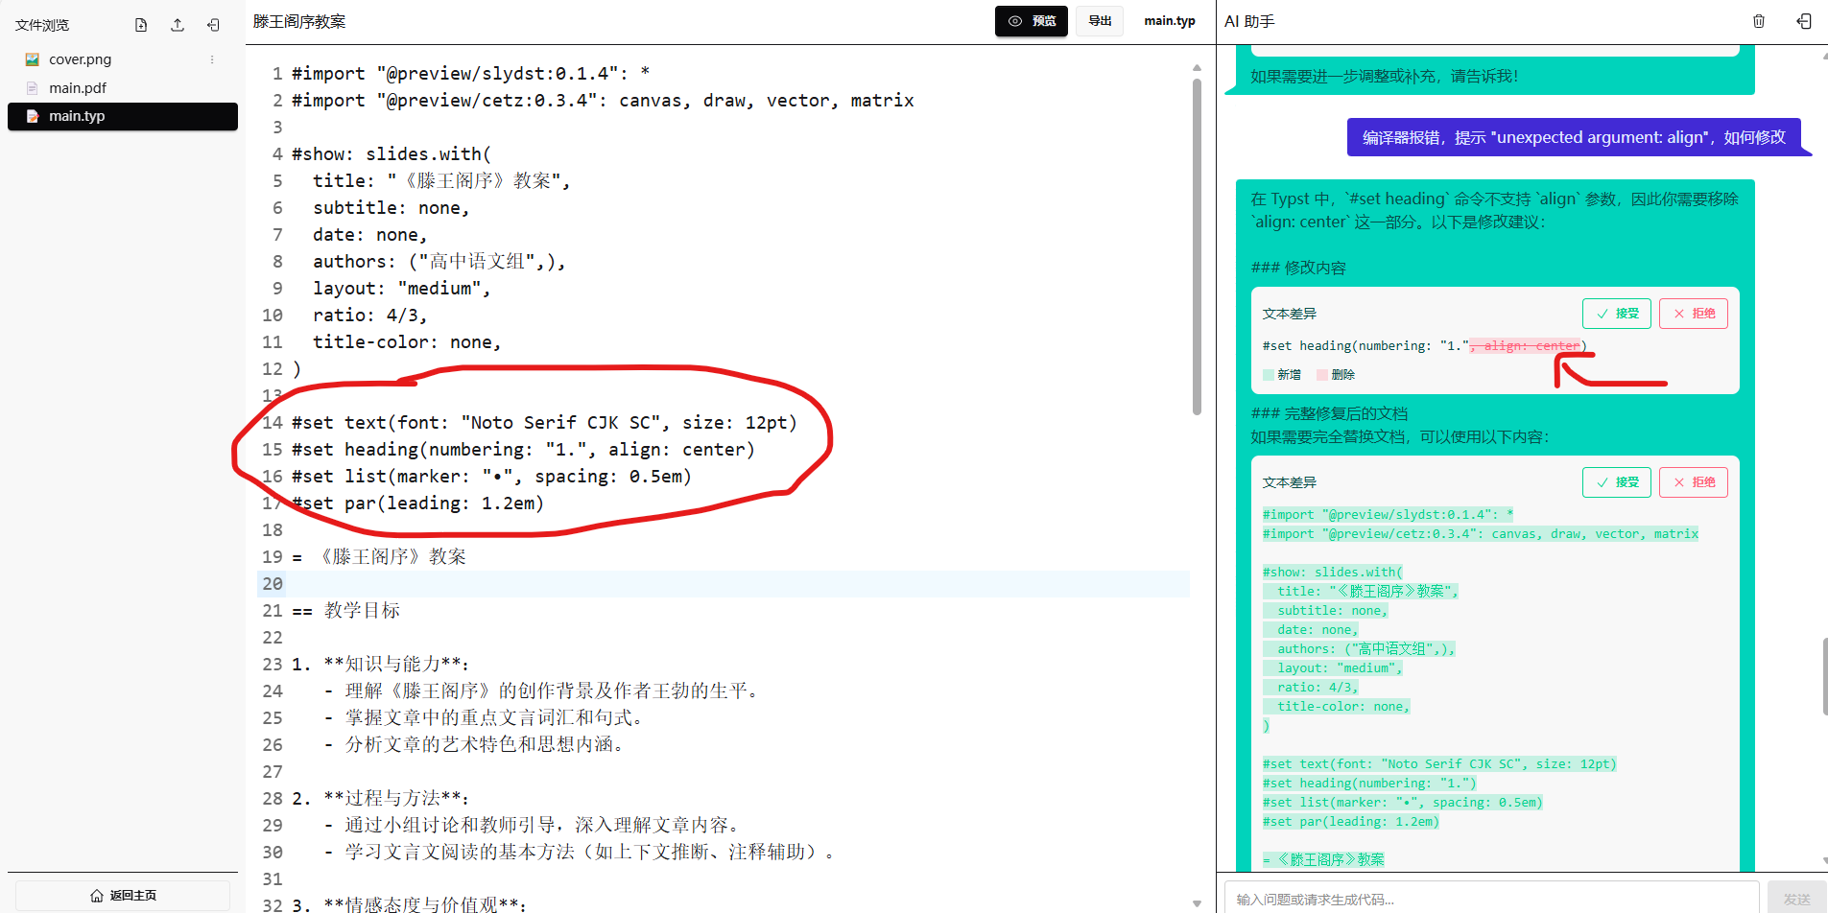
Task: Accept the first 文本差异 suggestion
Action: coord(1616,313)
